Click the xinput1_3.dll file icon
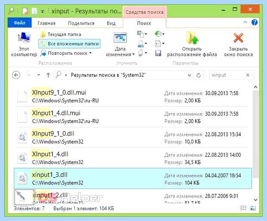This screenshot has width=267, height=221. point(22,179)
